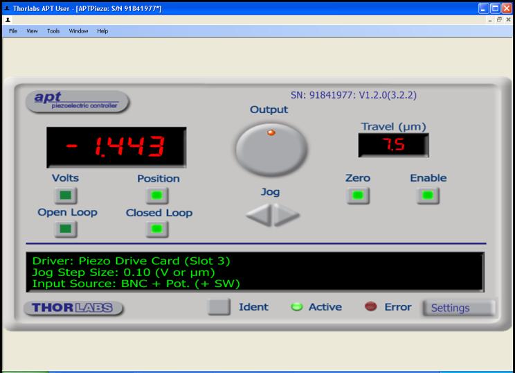This screenshot has height=373, width=515.
Task: Click the main output value display -1.443
Action: tap(116, 147)
